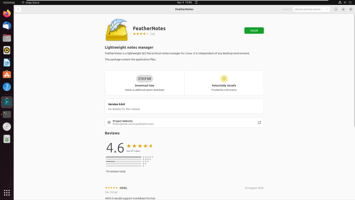Screen dimensions: 355x200
Task: Click the notification bell icon next to the clock
Action: coord(196,2)
